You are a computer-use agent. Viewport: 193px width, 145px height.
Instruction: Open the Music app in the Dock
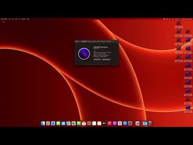pyautogui.click(x=109, y=123)
